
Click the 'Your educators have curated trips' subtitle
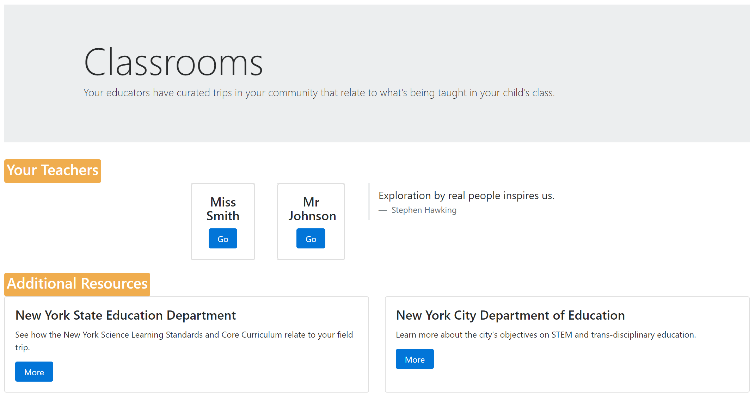[319, 93]
